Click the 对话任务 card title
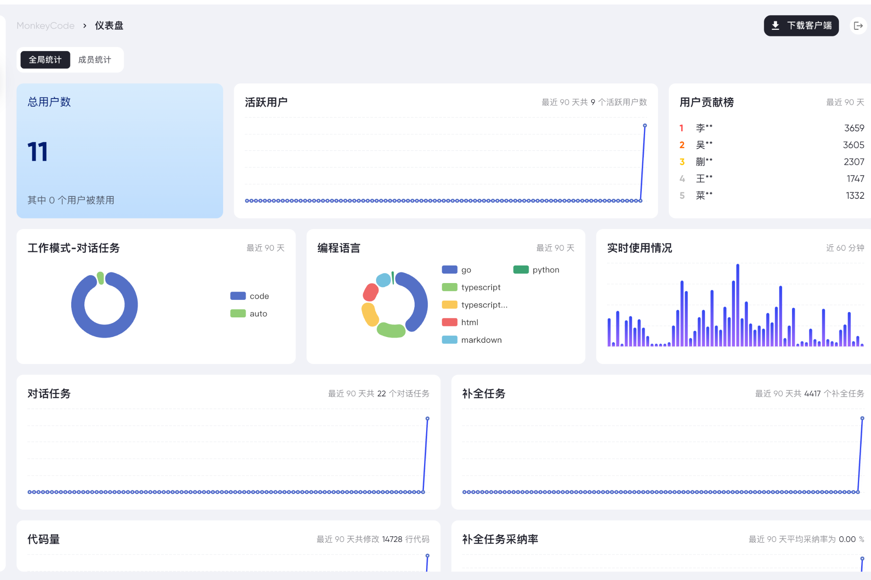The height and width of the screenshot is (580, 871). (49, 393)
